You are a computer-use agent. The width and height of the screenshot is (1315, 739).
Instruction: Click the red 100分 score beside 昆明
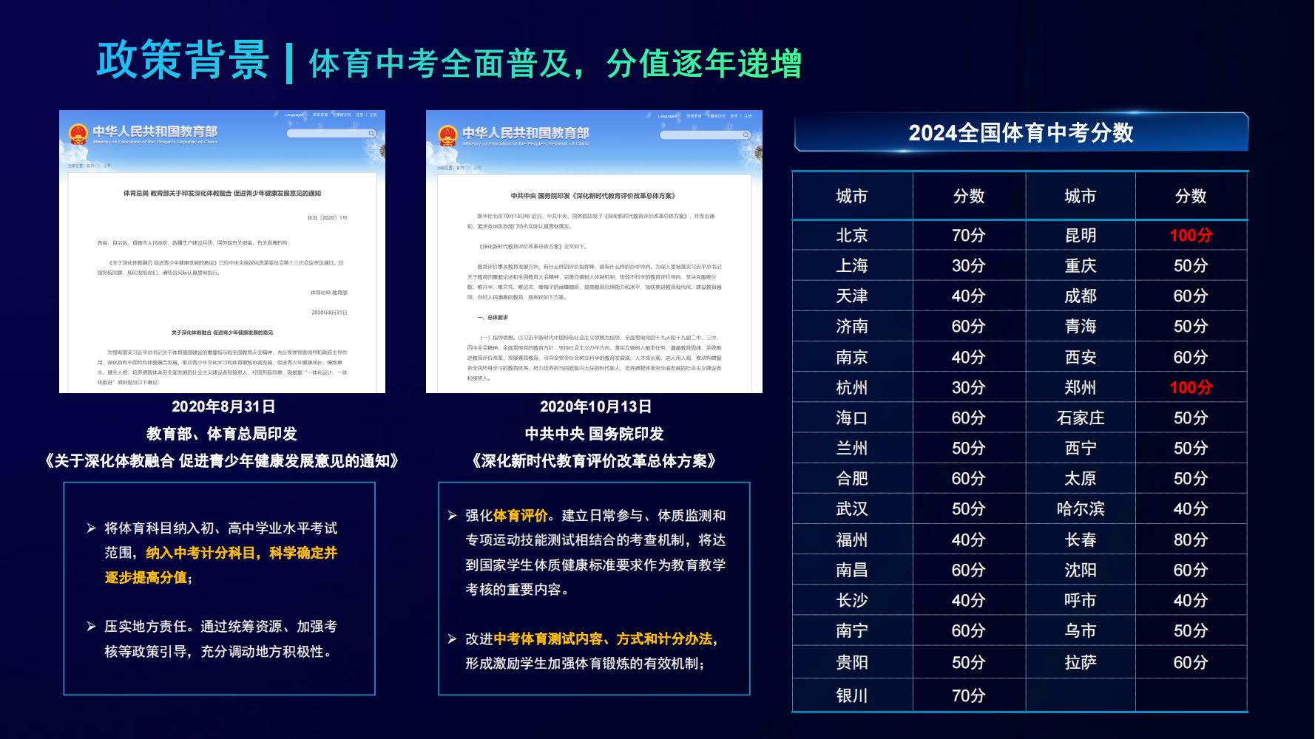[x=1191, y=235]
